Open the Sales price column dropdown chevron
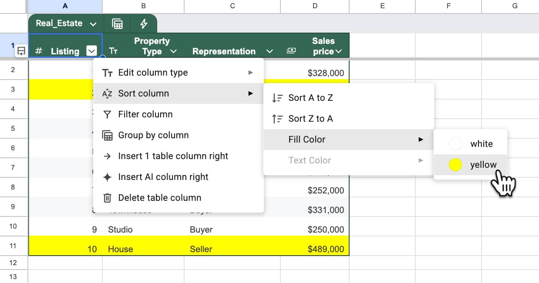This screenshot has height=283, width=539. coord(339,51)
